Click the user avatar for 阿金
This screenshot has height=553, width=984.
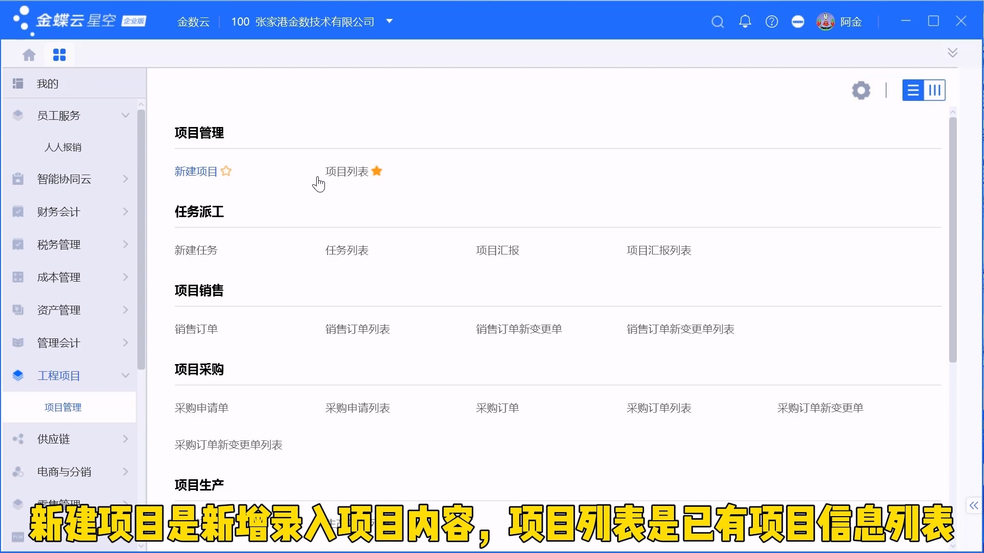[x=825, y=22]
